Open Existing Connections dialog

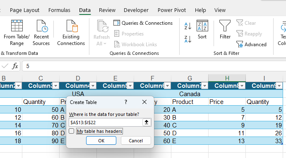pyautogui.click(x=71, y=33)
